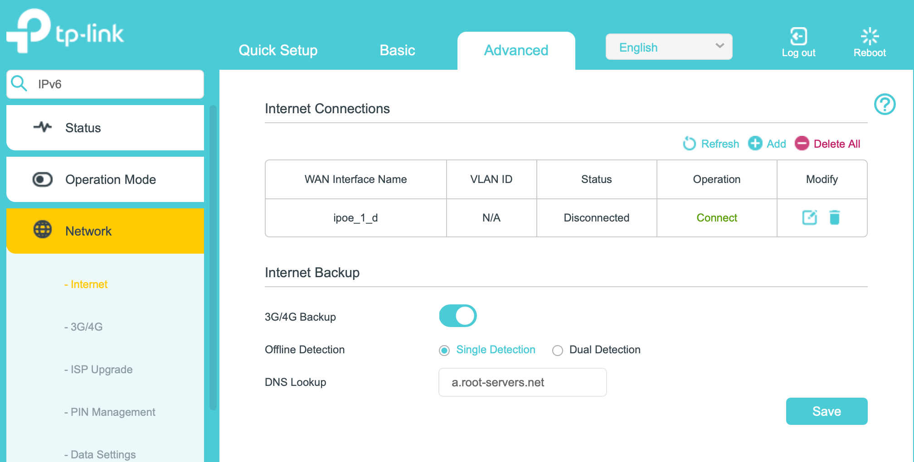Click the Log out icon
The width and height of the screenshot is (914, 462).
[x=798, y=37]
